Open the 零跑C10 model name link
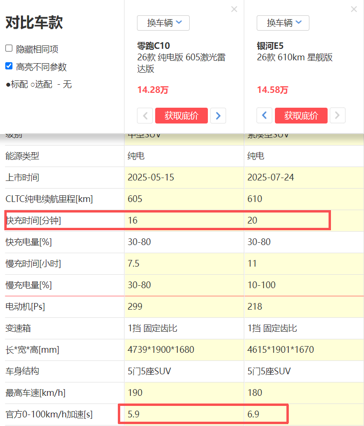364x426 pixels. click(x=154, y=46)
